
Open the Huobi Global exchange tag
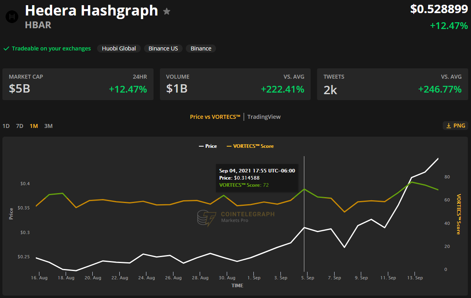click(x=119, y=48)
